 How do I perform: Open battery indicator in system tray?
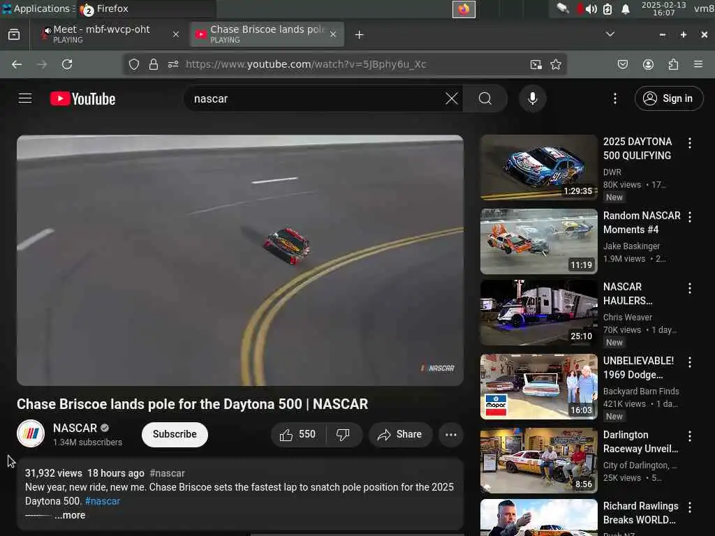click(x=607, y=9)
